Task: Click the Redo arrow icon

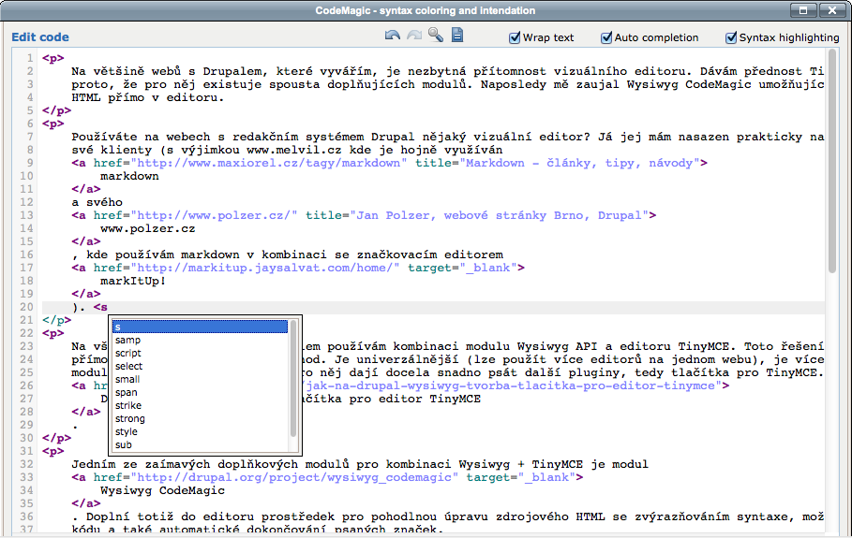Action: [414, 36]
